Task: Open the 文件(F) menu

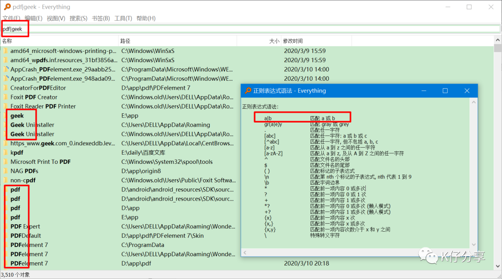Action: click(12, 18)
